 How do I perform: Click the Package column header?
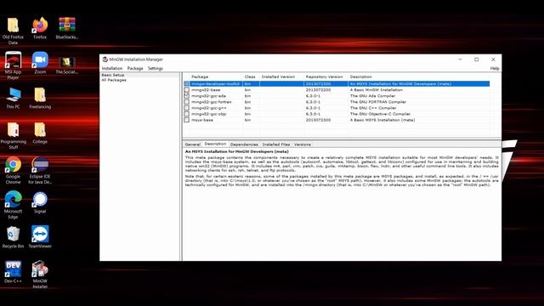[x=200, y=76]
